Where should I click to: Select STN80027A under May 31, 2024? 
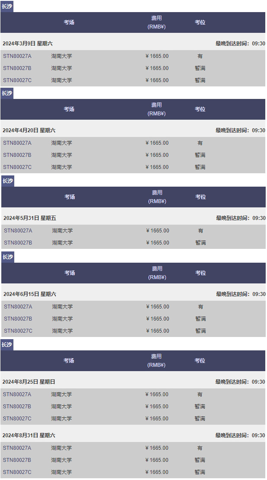[18, 231]
